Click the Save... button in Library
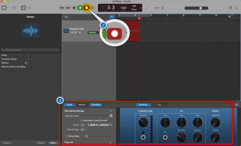This screenshot has height=146, width=241. pyautogui.click(x=54, y=143)
